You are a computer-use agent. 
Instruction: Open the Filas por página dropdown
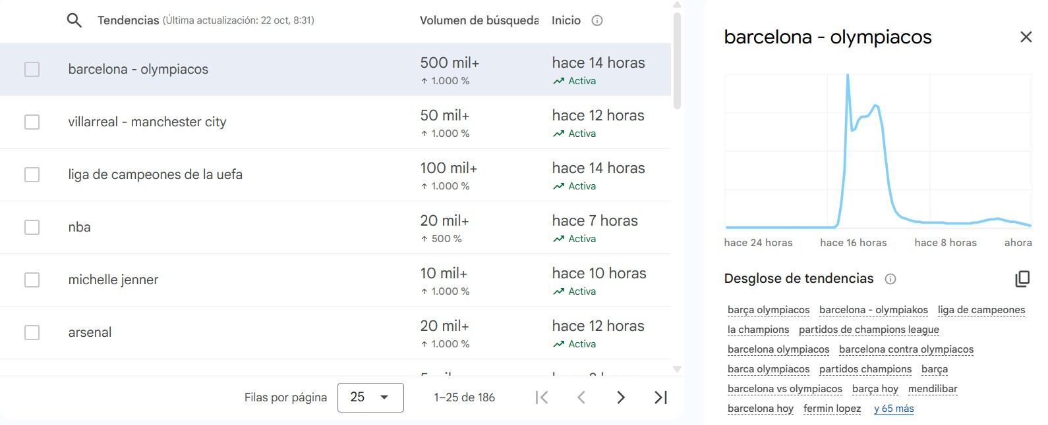point(370,397)
